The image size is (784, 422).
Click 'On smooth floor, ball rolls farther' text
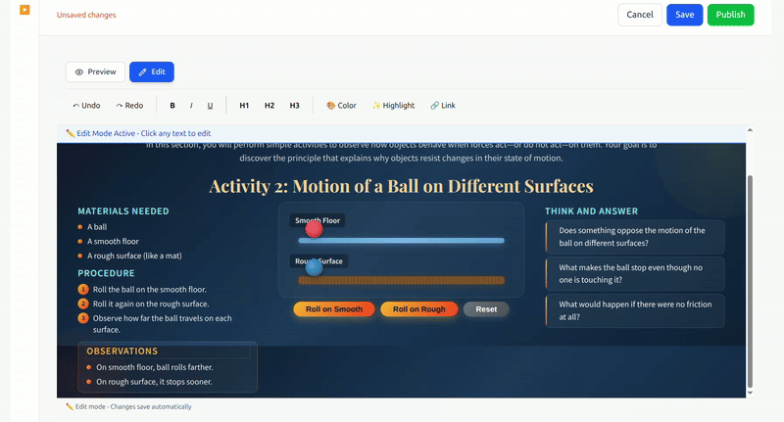155,367
